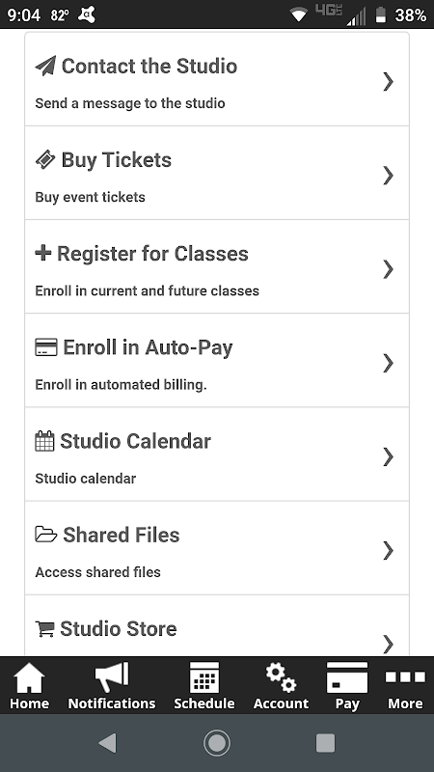
Task: Click the Register for Classes heading
Action: coord(152,254)
